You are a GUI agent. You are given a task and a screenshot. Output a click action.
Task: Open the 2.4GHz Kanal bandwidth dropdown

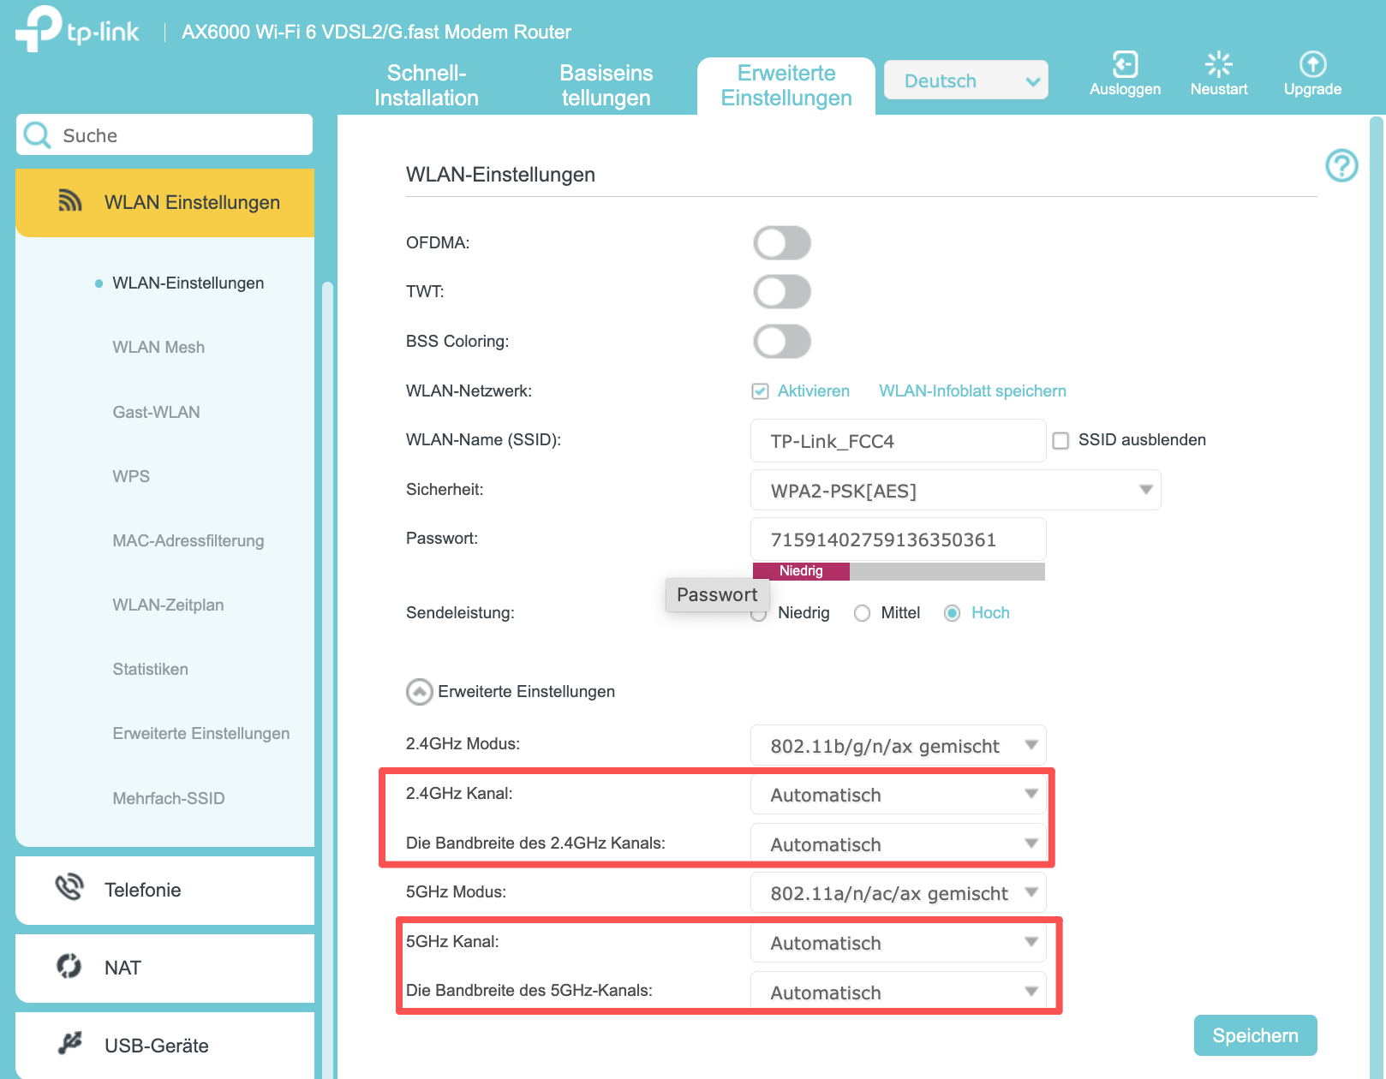(x=898, y=844)
